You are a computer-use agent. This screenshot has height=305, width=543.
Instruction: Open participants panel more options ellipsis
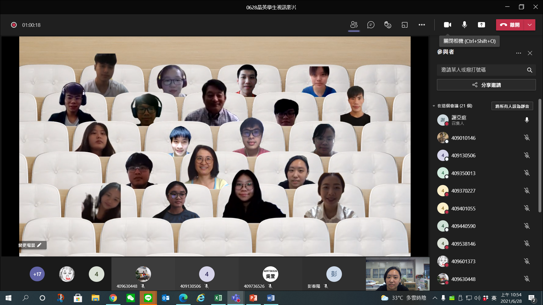pos(518,53)
